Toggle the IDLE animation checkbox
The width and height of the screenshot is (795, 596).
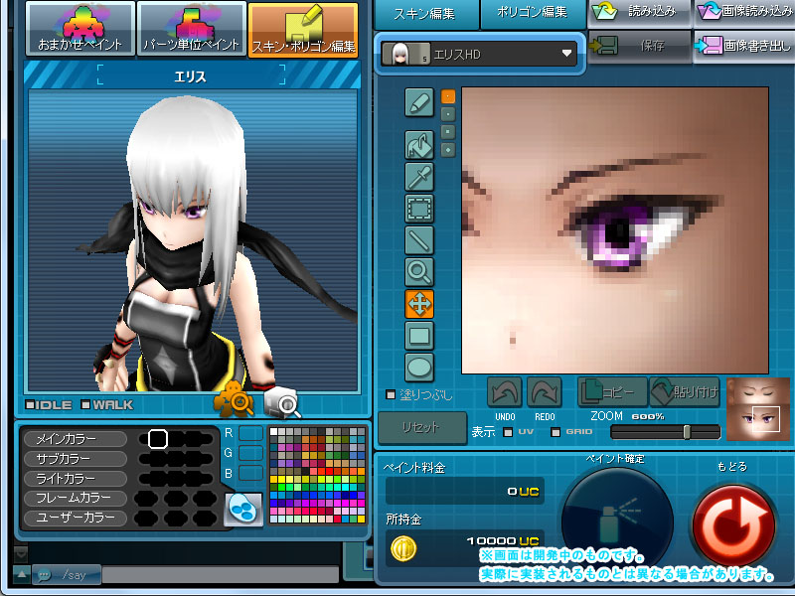tap(30, 405)
